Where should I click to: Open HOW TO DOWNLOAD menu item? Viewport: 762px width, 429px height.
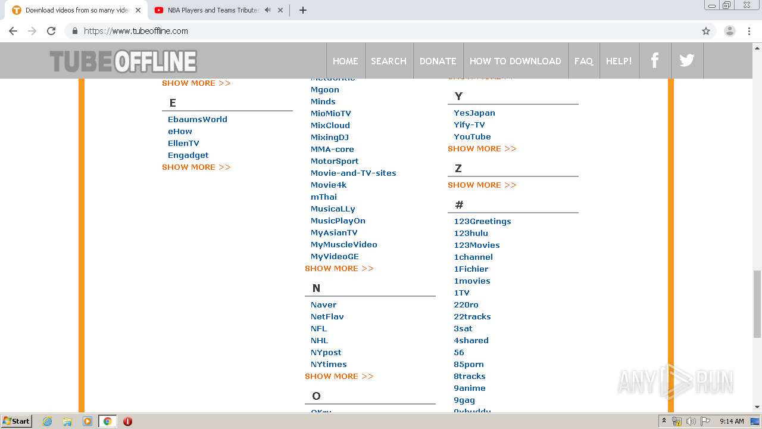pyautogui.click(x=516, y=61)
